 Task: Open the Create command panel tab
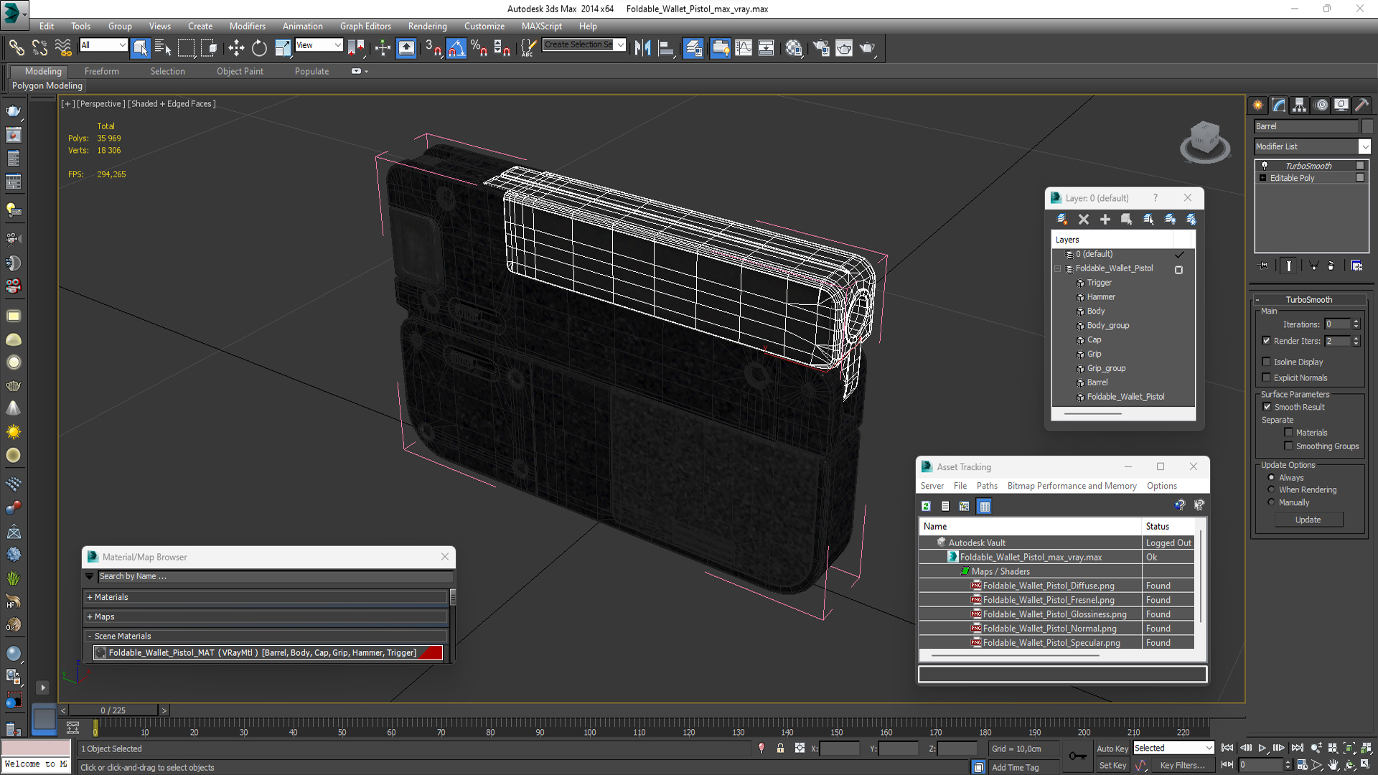click(x=1258, y=105)
